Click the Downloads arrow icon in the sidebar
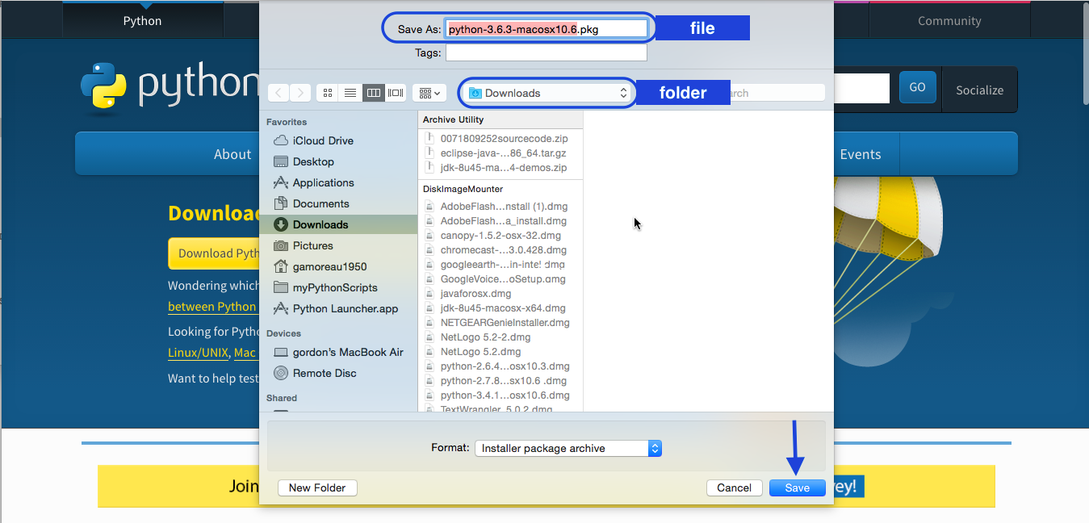Viewport: 1089px width, 523px height. point(281,224)
